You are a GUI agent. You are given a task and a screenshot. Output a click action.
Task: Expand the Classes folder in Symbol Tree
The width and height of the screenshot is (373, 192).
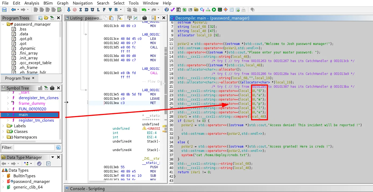pos(3,131)
